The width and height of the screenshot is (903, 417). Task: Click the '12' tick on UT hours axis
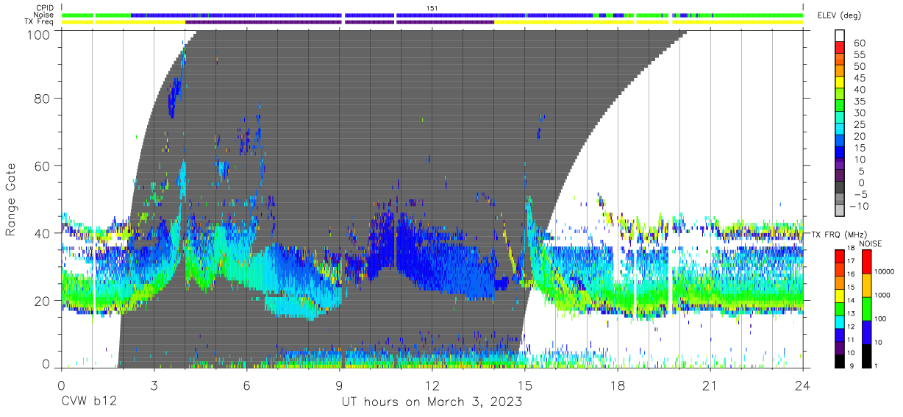click(432, 384)
